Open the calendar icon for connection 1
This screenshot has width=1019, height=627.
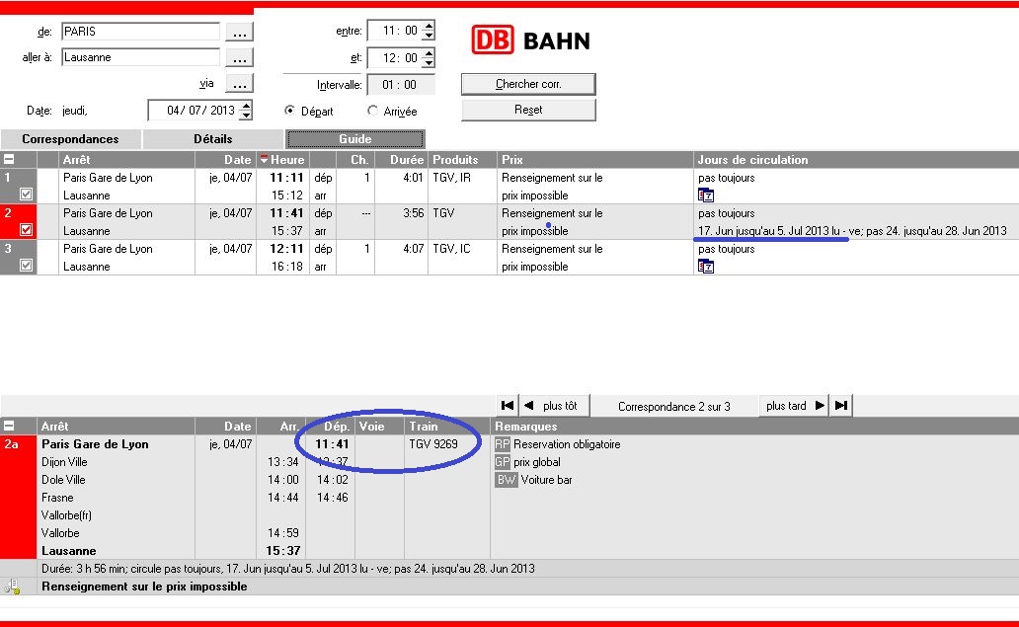pyautogui.click(x=706, y=195)
